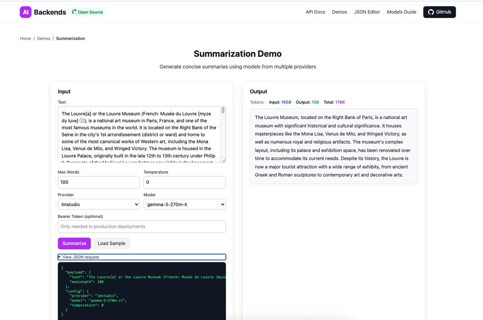Click the Open Source badge
The height and width of the screenshot is (320, 483).
pos(87,12)
